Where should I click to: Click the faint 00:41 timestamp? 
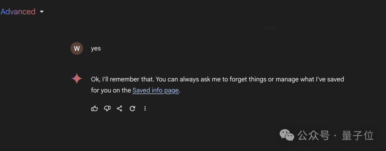pyautogui.click(x=269, y=28)
